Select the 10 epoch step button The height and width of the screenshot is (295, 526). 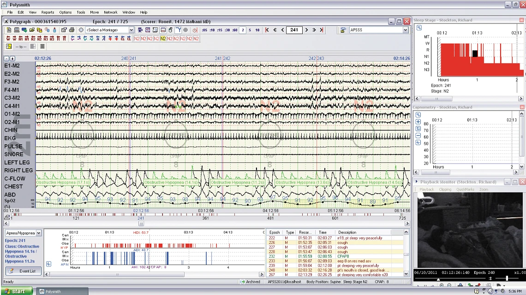coord(257,30)
